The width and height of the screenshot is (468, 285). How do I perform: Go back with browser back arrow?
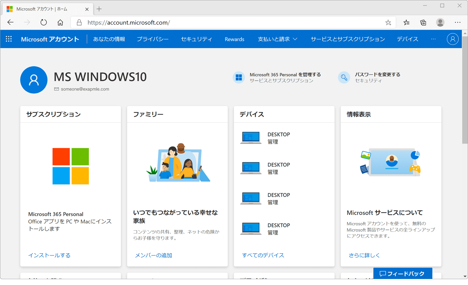(x=11, y=22)
